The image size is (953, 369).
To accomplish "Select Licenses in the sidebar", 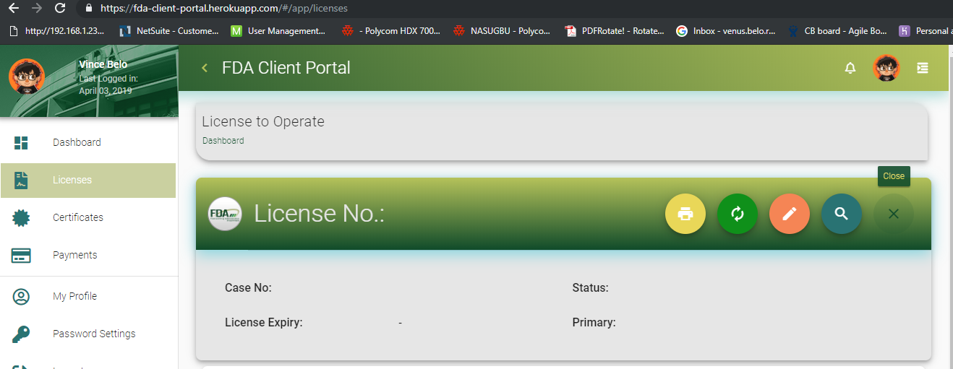I will click(x=88, y=180).
